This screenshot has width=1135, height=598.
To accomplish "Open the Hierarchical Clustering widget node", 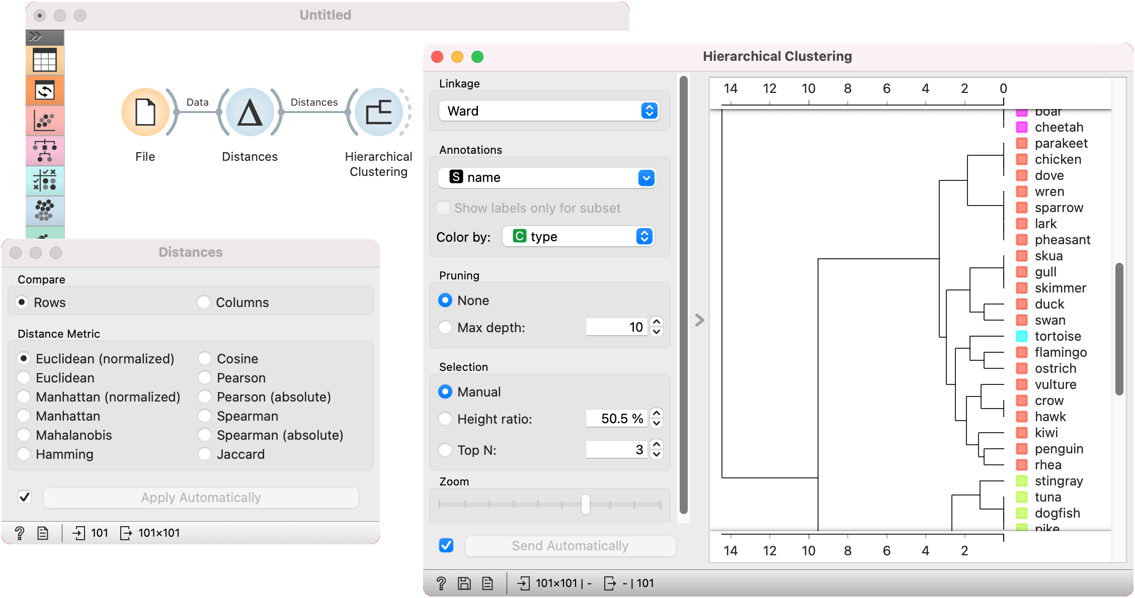I will (x=378, y=112).
